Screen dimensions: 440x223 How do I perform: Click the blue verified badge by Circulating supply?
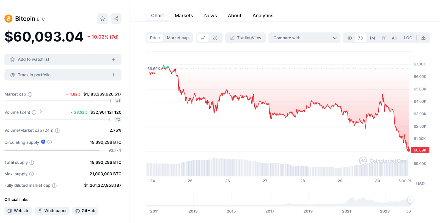pyautogui.click(x=43, y=142)
